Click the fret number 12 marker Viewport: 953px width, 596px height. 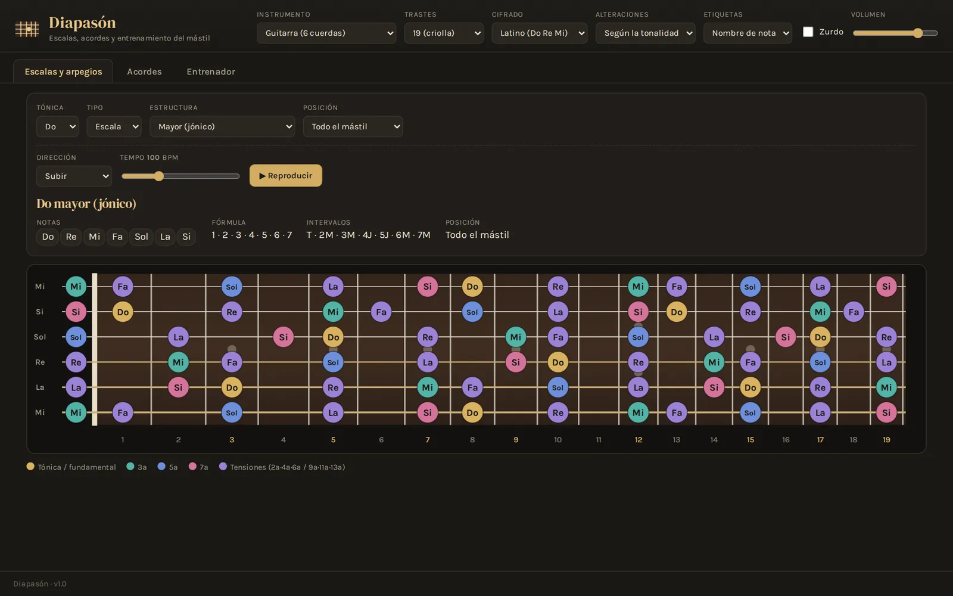(x=638, y=440)
